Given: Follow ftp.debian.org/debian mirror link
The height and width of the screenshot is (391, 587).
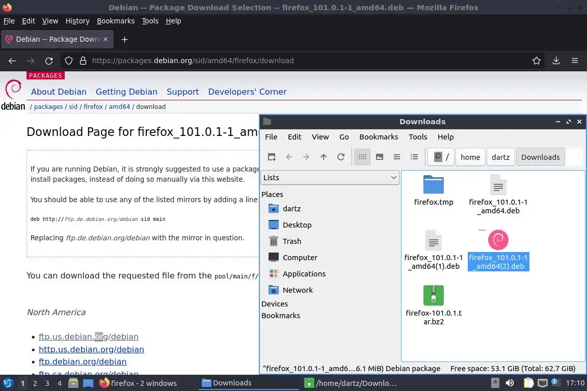Looking at the screenshot, I should 83,362.
